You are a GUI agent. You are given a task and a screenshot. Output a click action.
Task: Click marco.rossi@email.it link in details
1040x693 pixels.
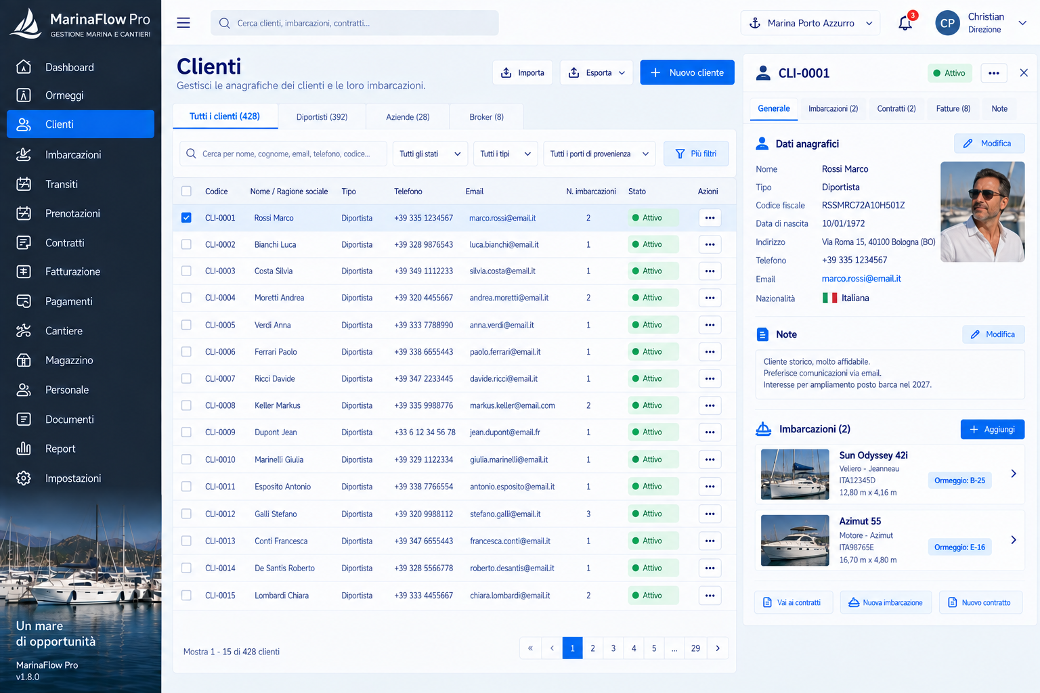click(861, 279)
